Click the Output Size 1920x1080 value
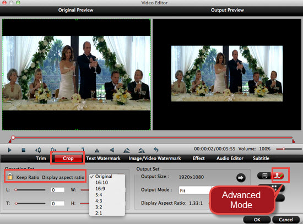Screen dimensions: 303x224 [191, 177]
